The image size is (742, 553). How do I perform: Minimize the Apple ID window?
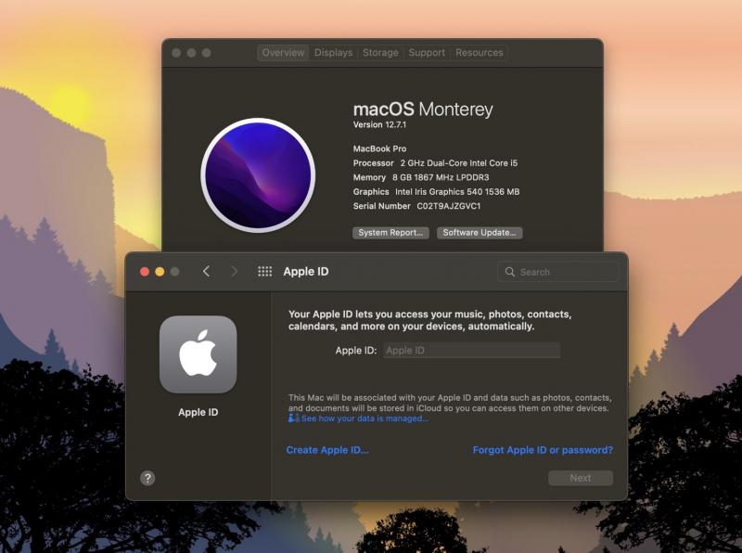(x=160, y=271)
